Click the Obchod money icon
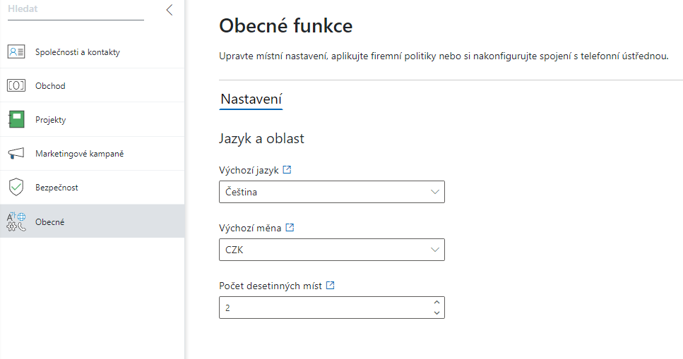This screenshot has width=683, height=359. point(16,86)
